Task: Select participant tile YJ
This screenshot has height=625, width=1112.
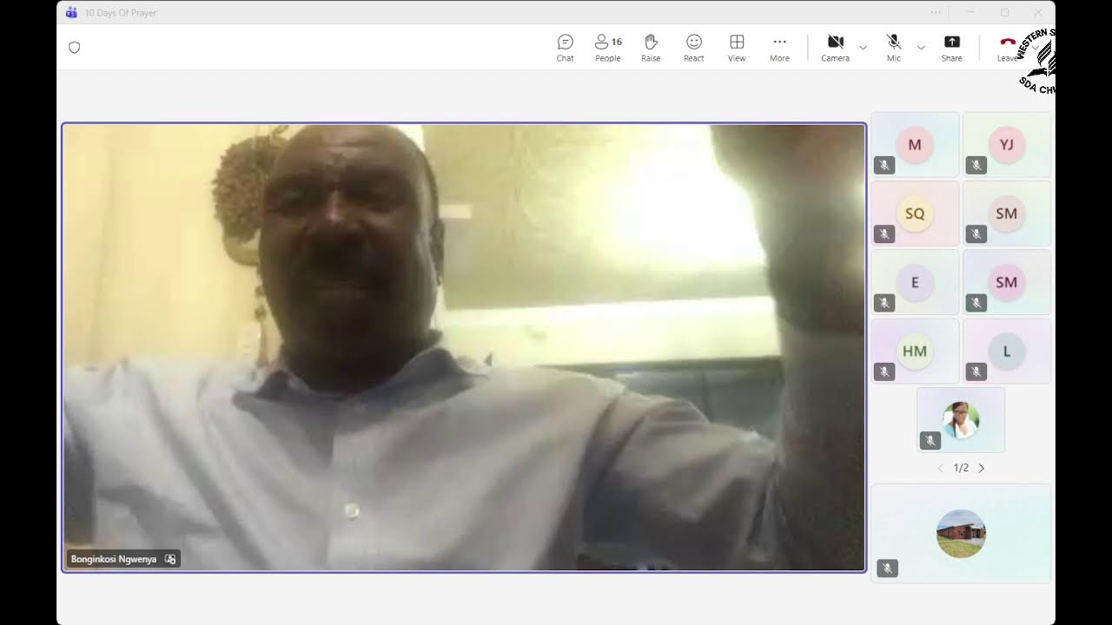Action: coord(1007,144)
